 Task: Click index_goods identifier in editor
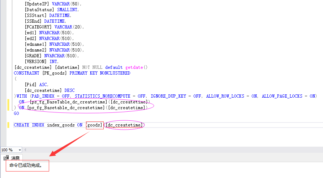click(61, 125)
